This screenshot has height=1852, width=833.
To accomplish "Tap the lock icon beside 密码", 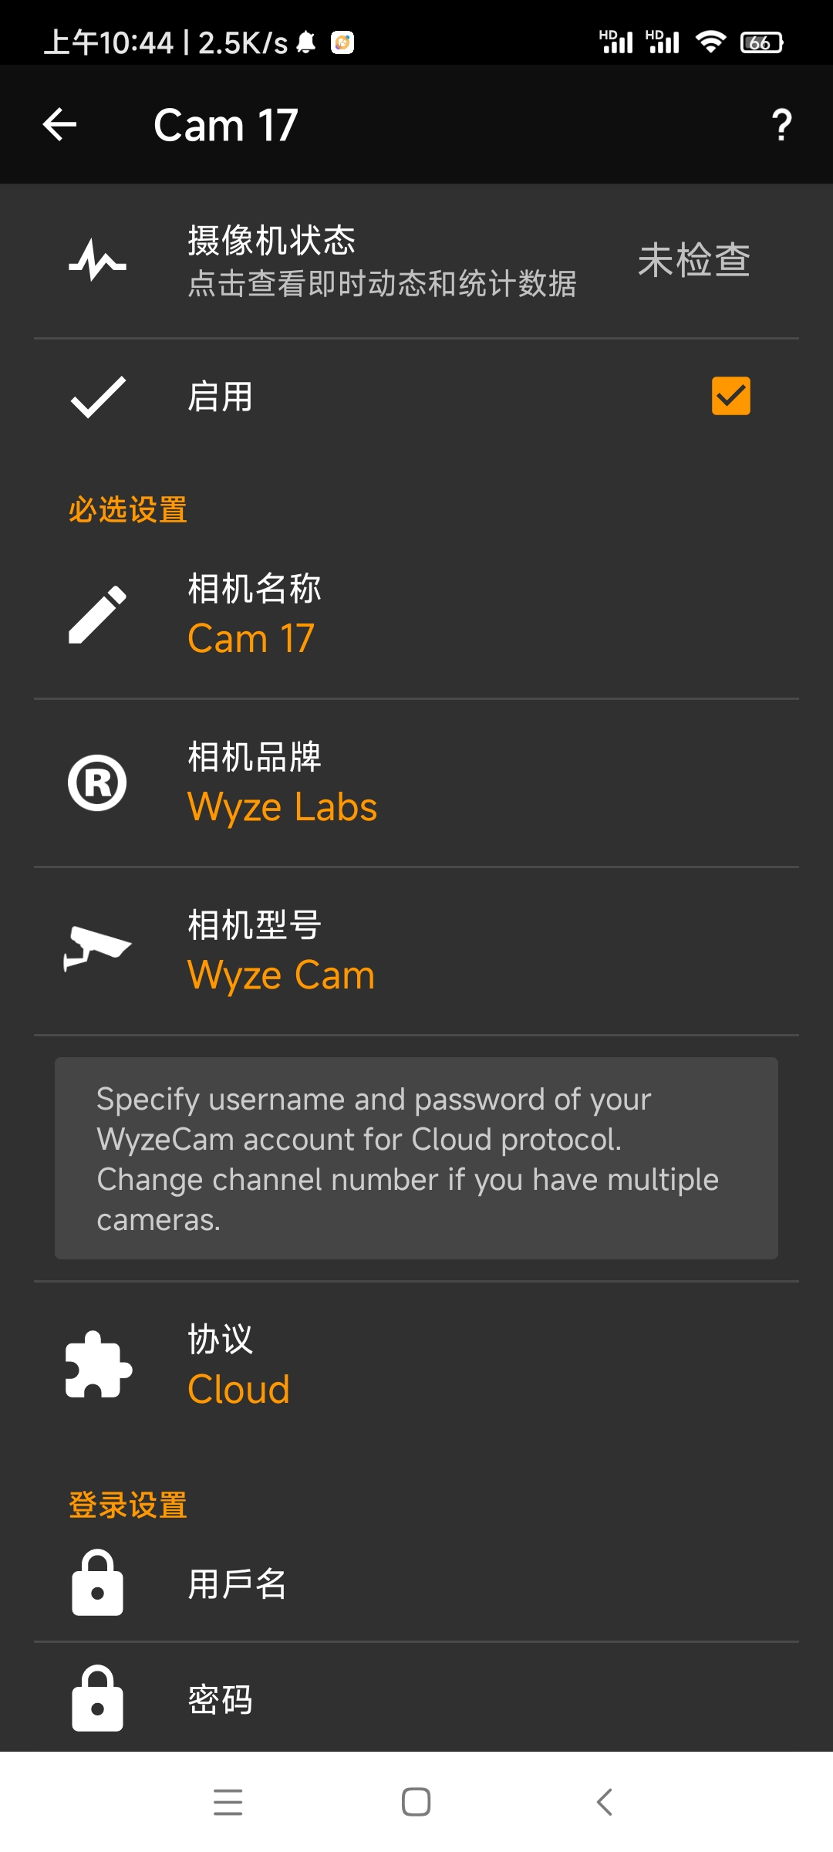I will coord(97,1699).
